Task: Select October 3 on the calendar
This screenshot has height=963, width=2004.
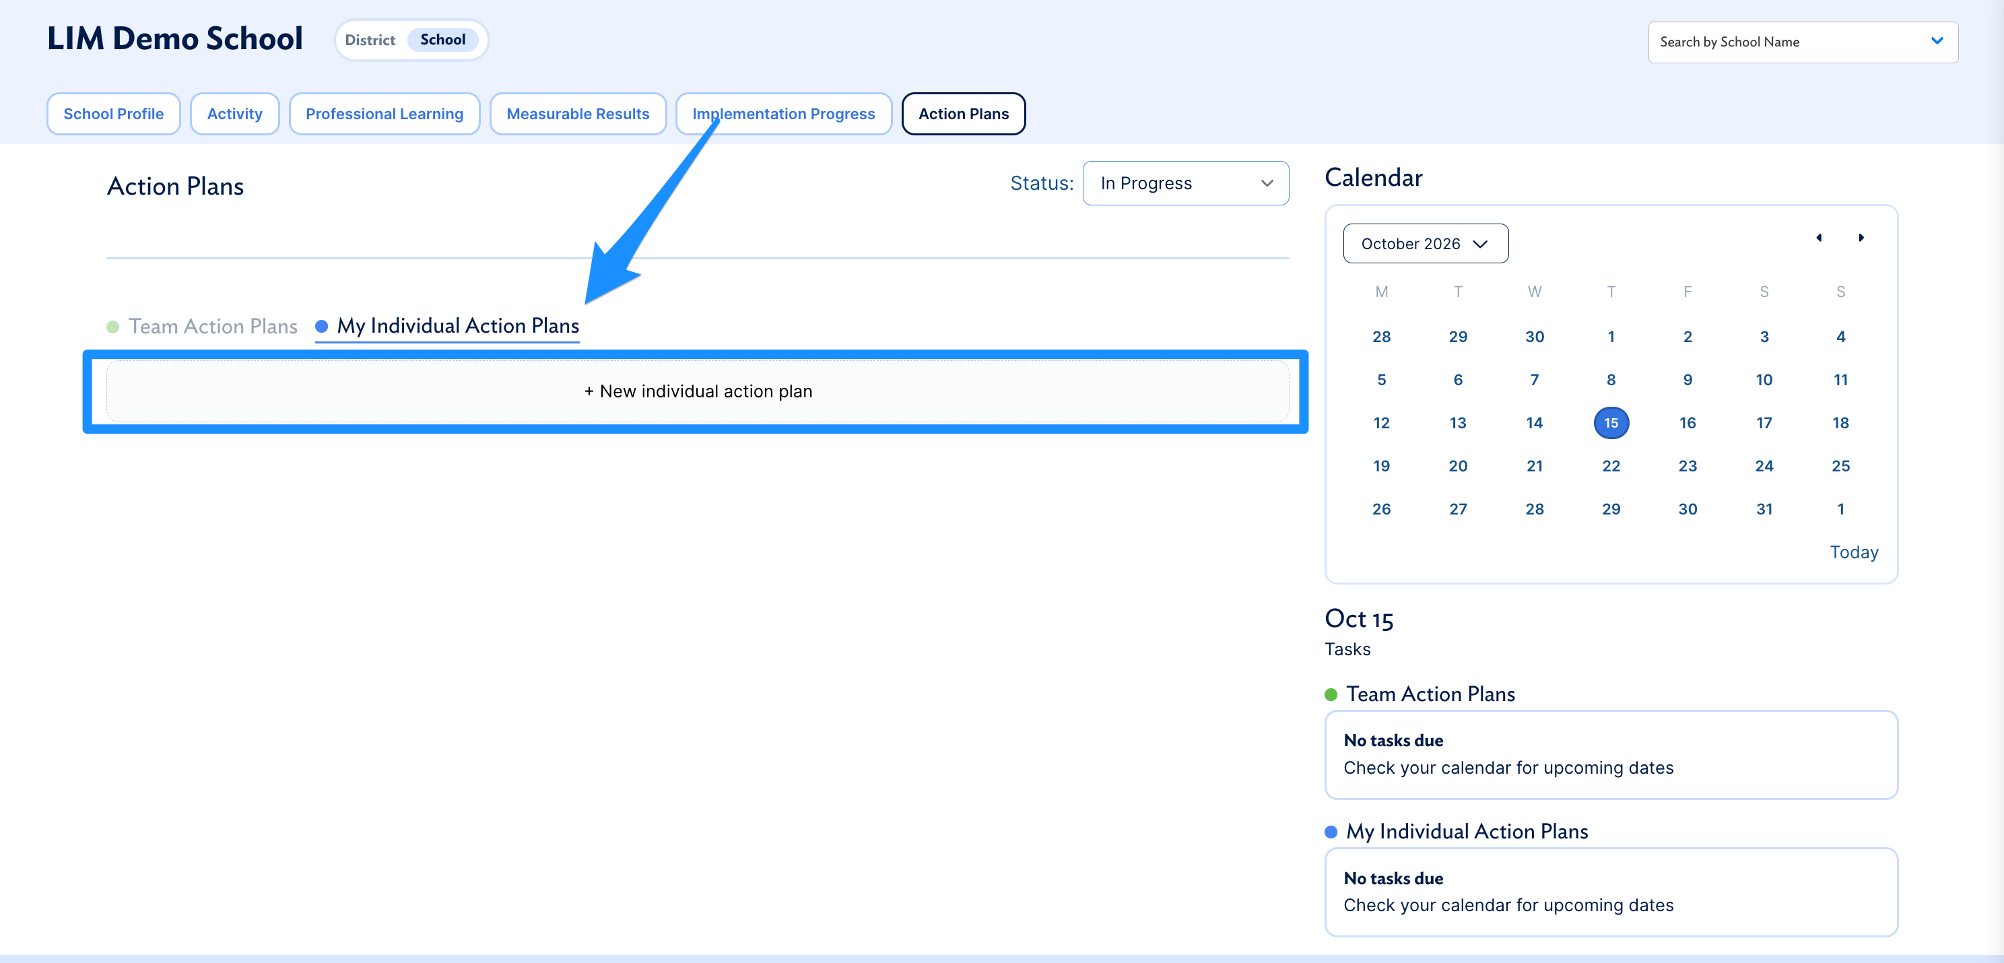Action: 1764,337
